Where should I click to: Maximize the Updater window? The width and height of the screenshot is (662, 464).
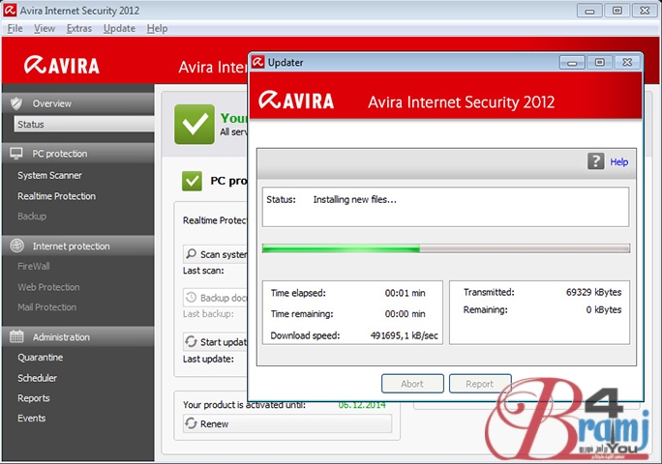click(x=599, y=63)
